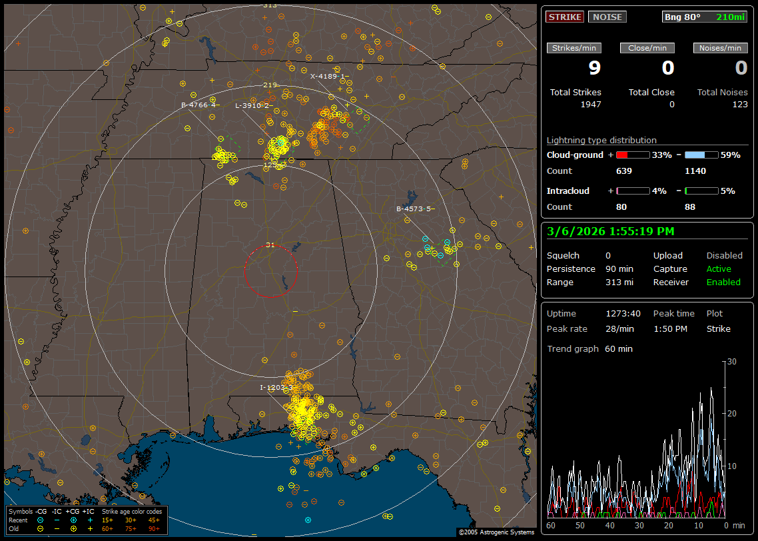Click the Old +CG yellow symbol in legend

pos(73,528)
